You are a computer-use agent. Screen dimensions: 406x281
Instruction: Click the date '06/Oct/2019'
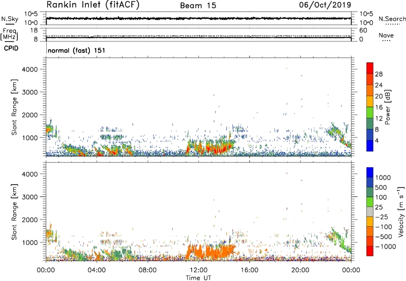(x=325, y=5)
